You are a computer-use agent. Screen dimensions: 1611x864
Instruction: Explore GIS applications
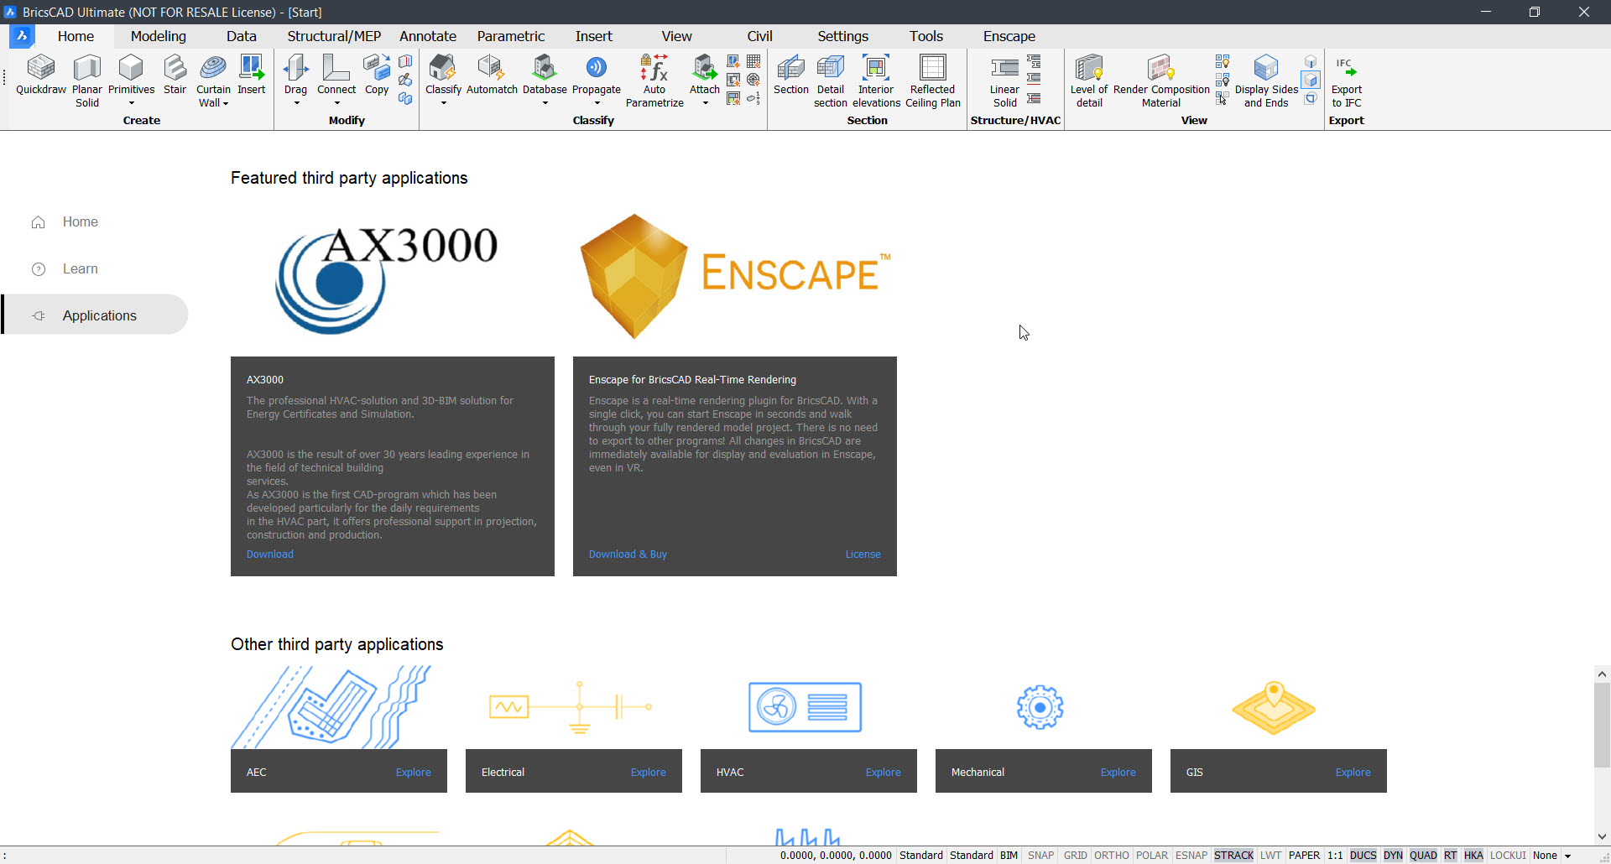[x=1353, y=773]
